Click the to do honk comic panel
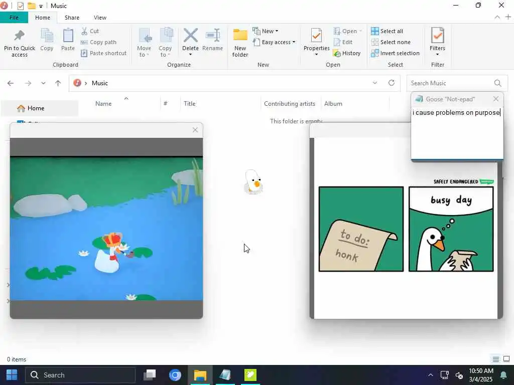This screenshot has height=385, width=514. coord(361,229)
